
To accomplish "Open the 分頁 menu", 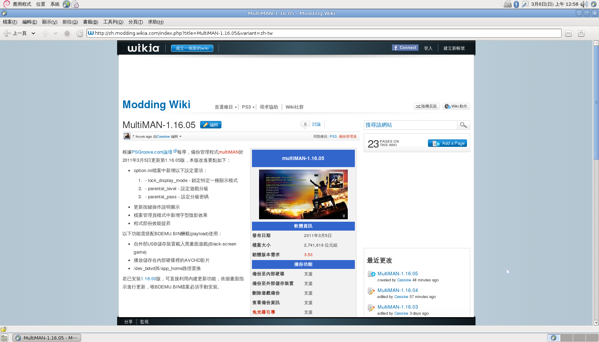I will 136,22.
